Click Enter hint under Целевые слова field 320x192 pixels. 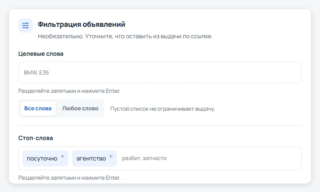[69, 91]
